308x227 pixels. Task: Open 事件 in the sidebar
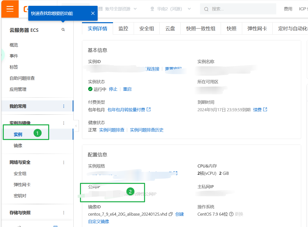point(14,56)
